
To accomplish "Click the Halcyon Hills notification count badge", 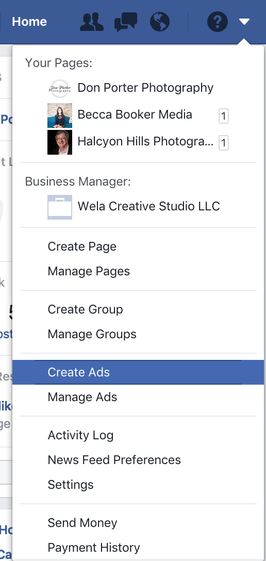I will (x=223, y=143).
